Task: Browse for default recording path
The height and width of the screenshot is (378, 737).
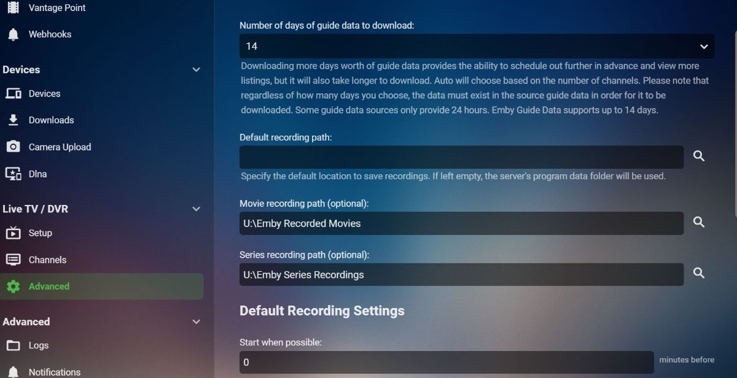Action: [698, 156]
